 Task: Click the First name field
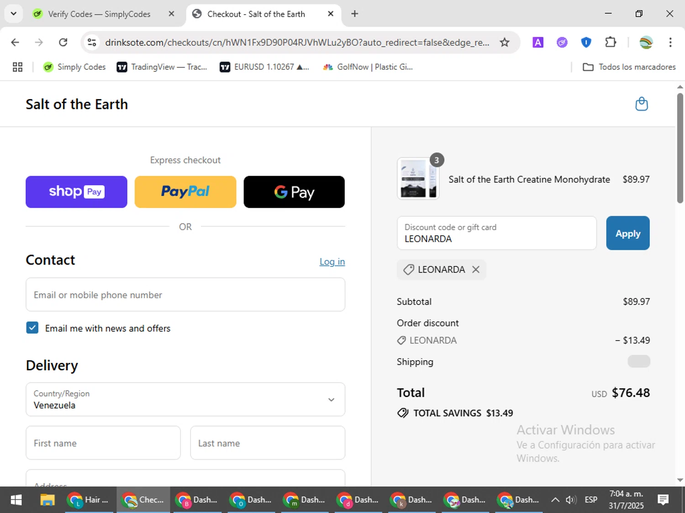point(103,443)
